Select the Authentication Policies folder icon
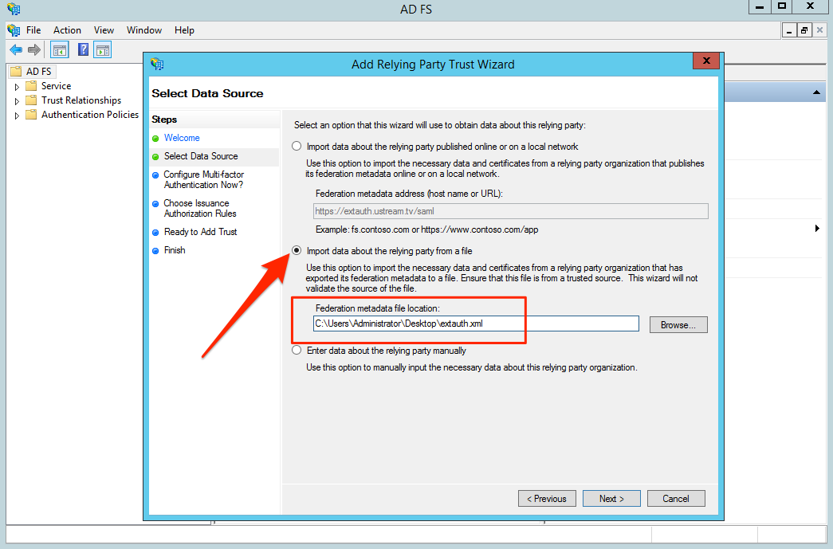Viewport: 833px width, 549px height. 31,115
